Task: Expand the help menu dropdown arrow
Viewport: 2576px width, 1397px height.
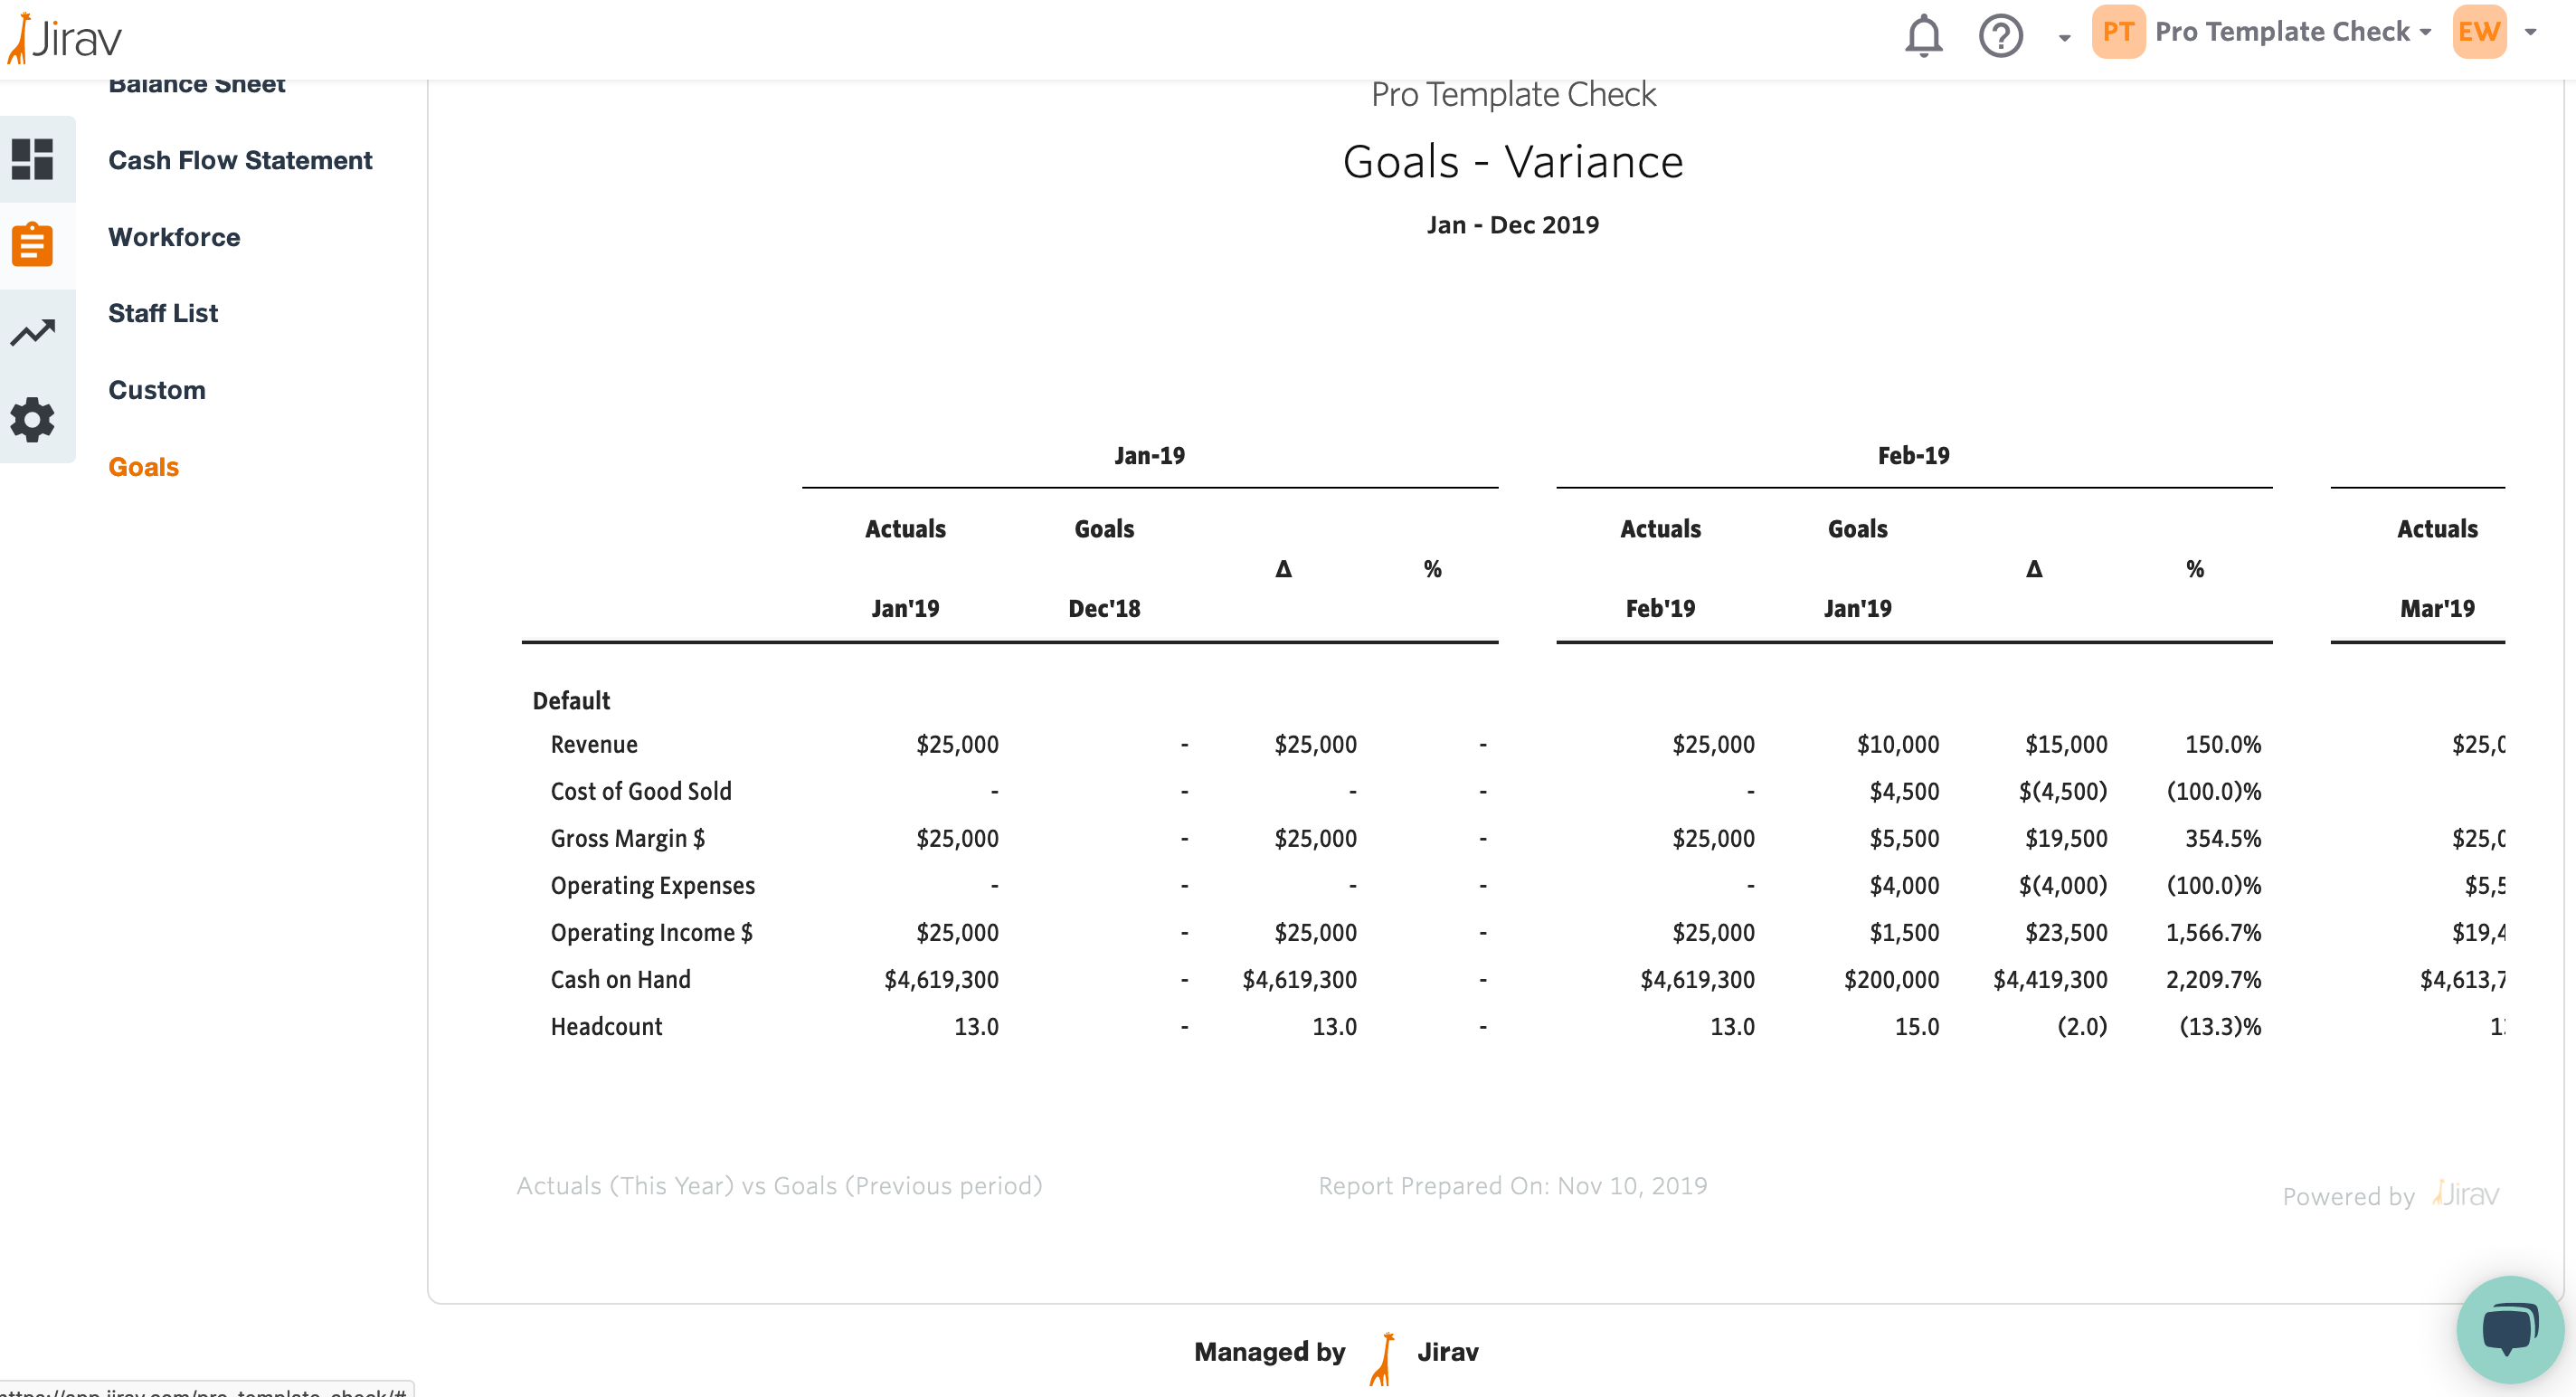Action: (2064, 38)
